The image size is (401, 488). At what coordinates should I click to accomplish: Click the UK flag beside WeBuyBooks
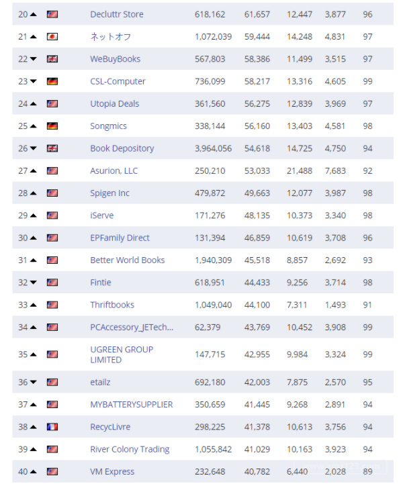point(52,59)
